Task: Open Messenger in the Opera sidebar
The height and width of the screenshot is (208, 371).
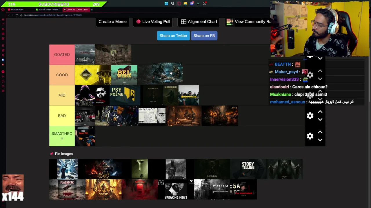Action: pos(3,45)
